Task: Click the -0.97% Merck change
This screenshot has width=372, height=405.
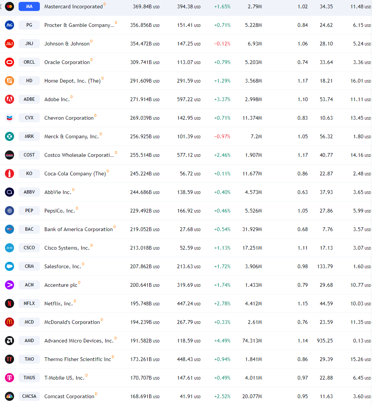Action: coord(222,137)
